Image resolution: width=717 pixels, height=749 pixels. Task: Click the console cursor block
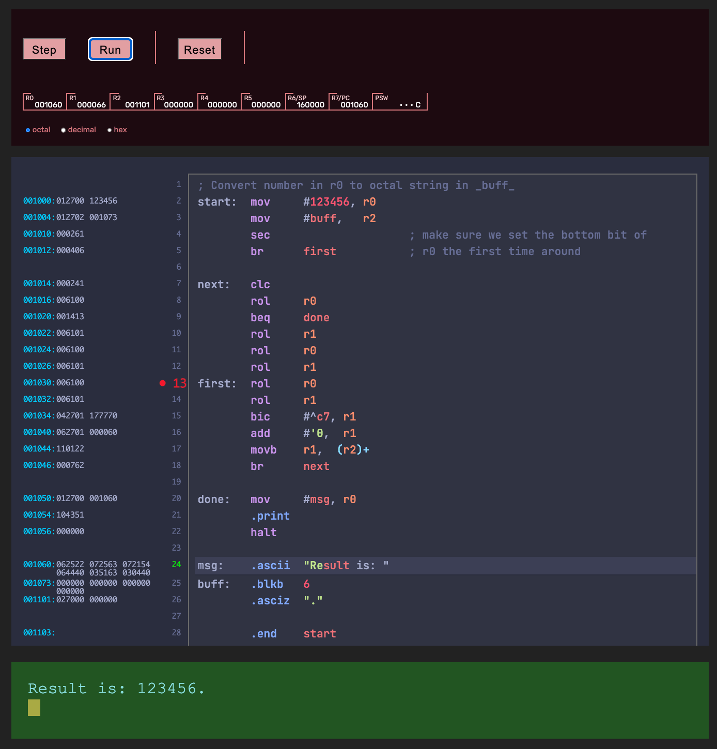click(34, 708)
